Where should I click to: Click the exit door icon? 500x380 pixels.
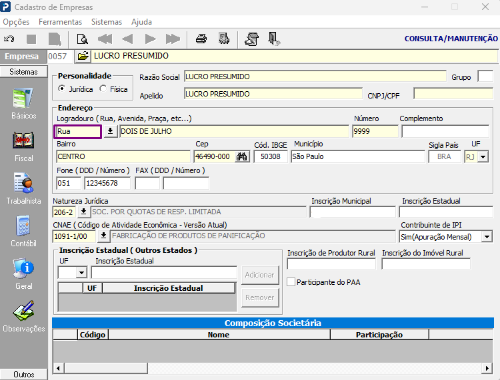(x=273, y=39)
